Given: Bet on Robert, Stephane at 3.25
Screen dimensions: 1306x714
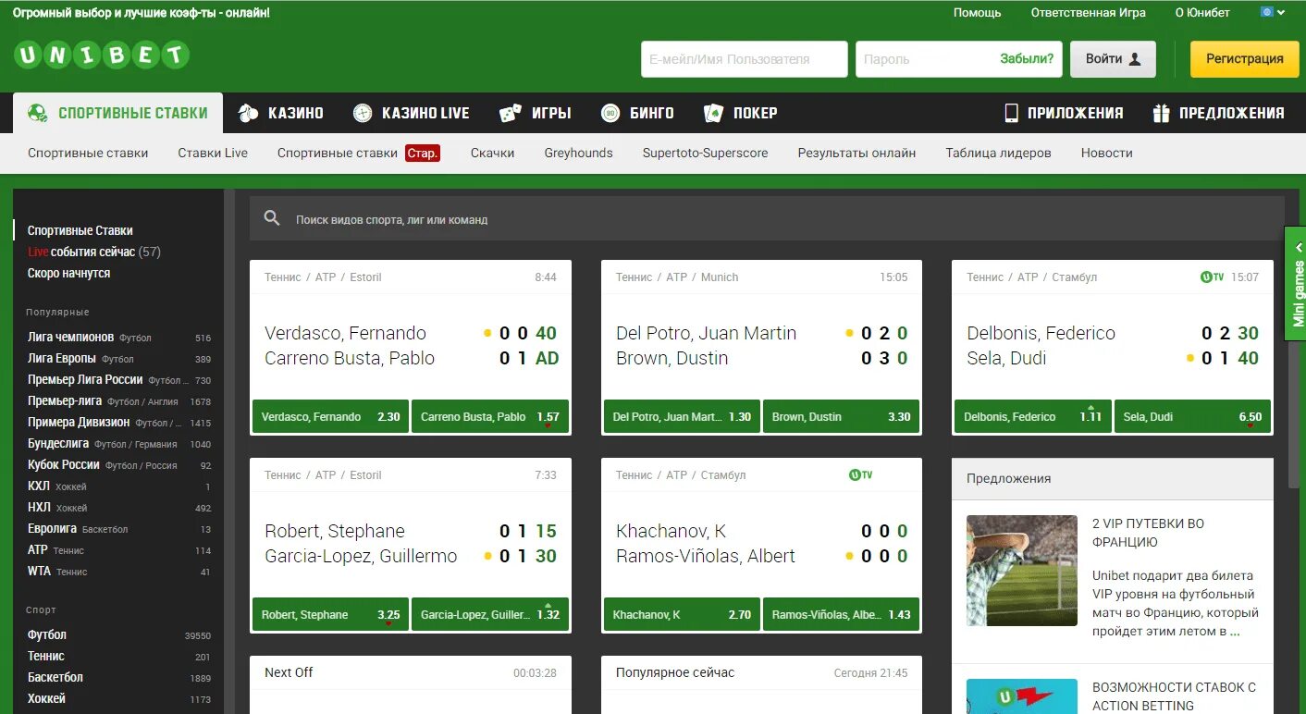Looking at the screenshot, I should point(330,614).
